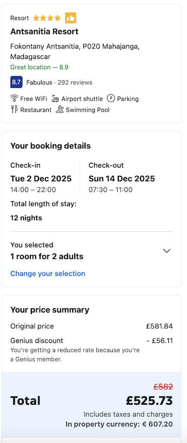This screenshot has height=443, width=187.
Task: Click the 8.7 review score badge
Action: (17, 82)
